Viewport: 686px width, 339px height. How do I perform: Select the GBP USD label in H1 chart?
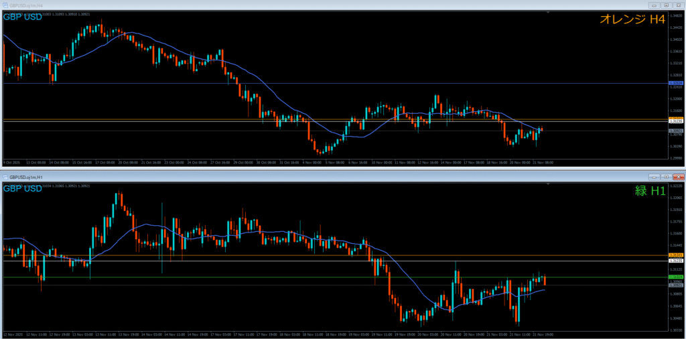[22, 189]
